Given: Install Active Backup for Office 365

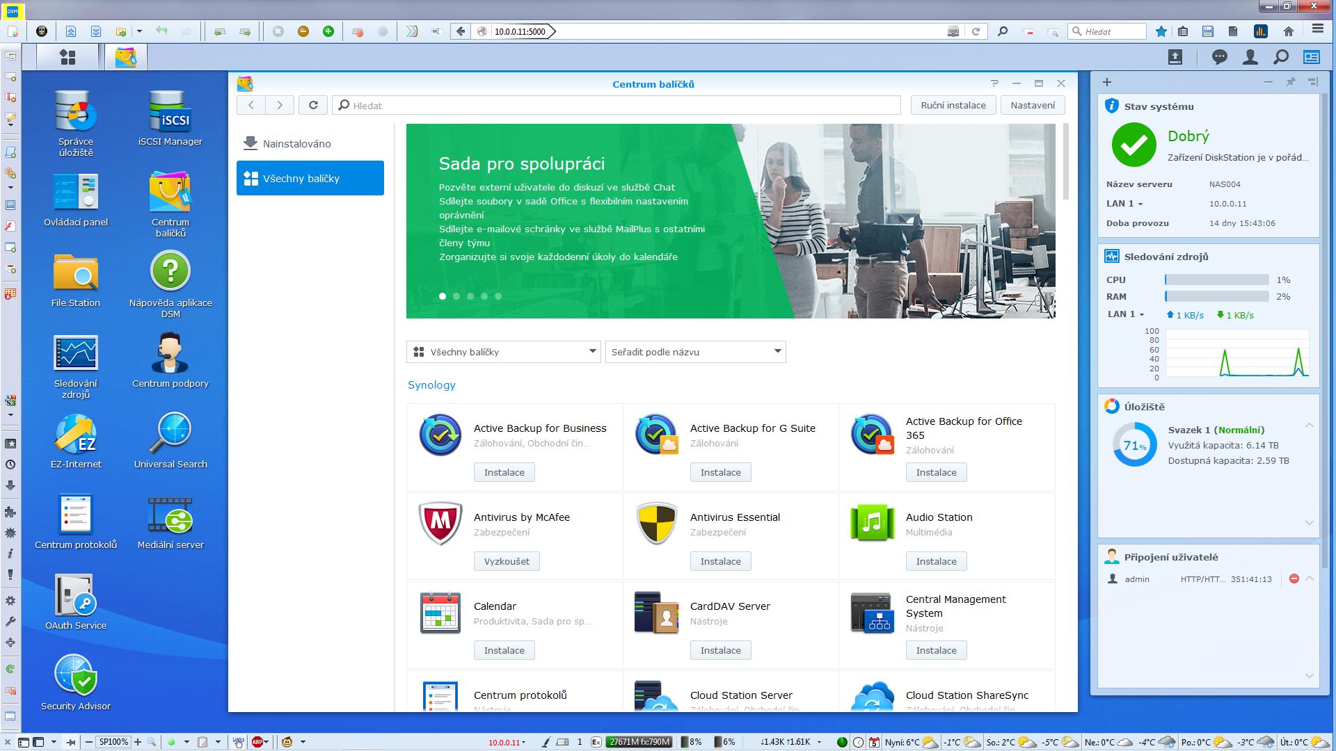Looking at the screenshot, I should click(x=936, y=472).
